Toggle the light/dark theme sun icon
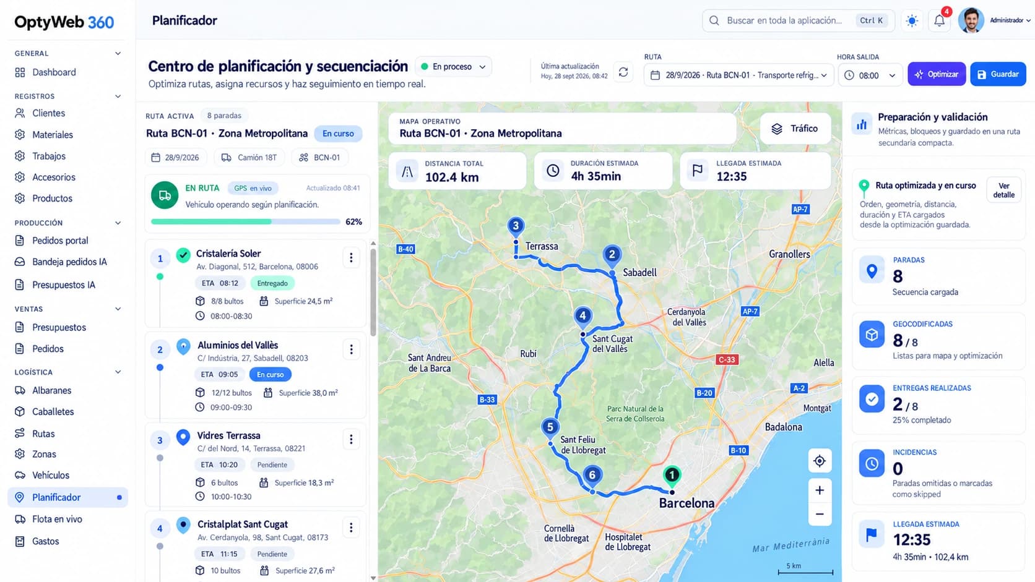The image size is (1035, 582). [912, 20]
